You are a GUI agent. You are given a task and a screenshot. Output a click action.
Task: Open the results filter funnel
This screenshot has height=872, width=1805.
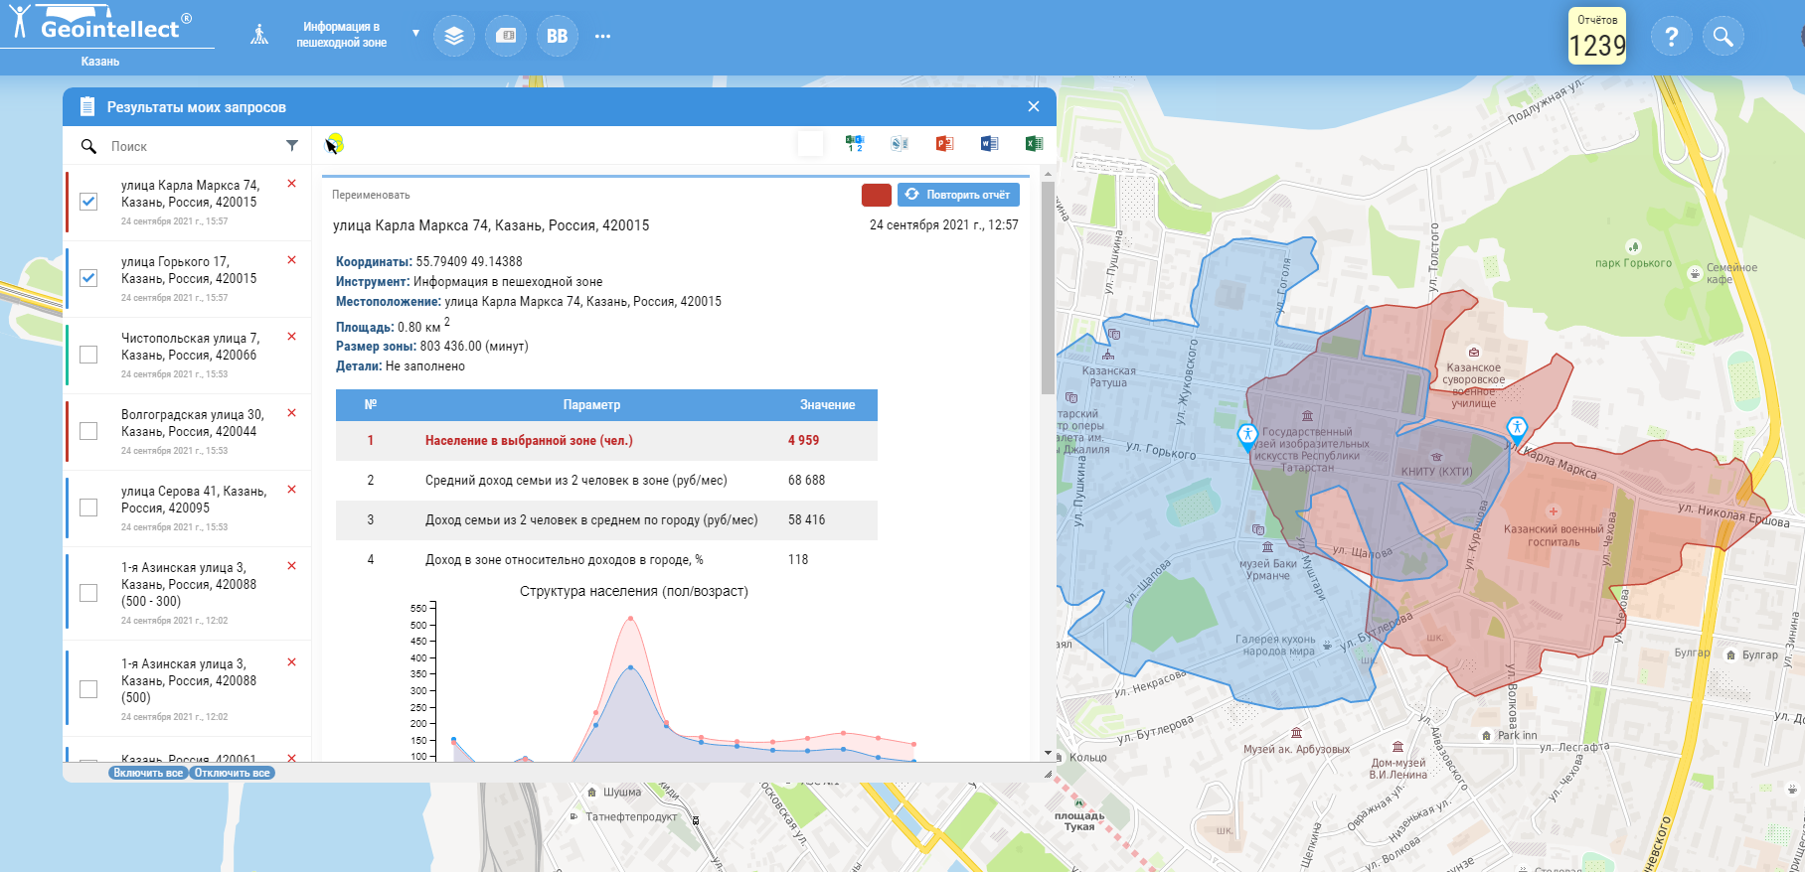coord(292,145)
